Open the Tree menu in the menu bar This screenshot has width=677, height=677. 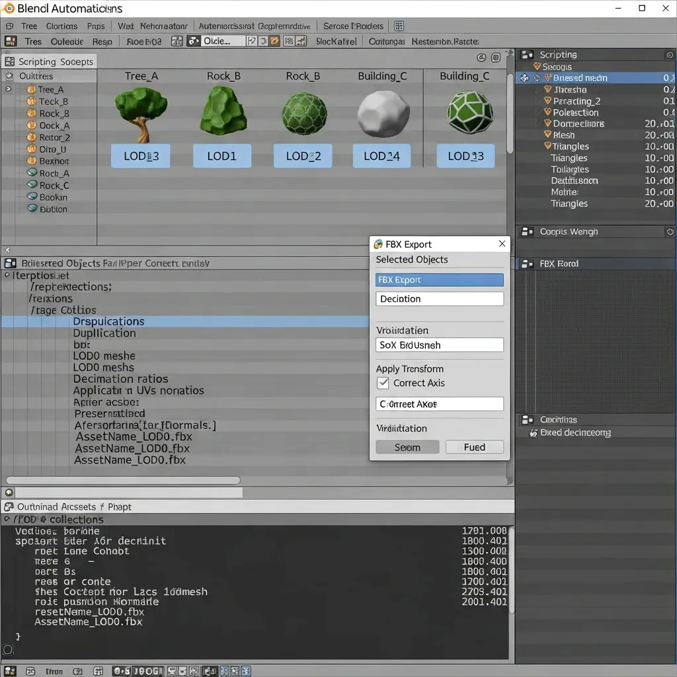click(x=29, y=26)
